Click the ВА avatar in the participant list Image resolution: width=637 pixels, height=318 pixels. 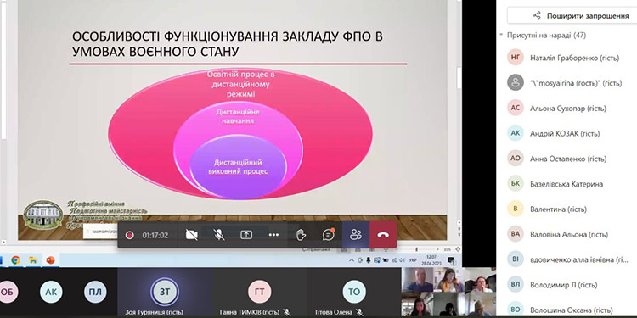[x=516, y=234]
